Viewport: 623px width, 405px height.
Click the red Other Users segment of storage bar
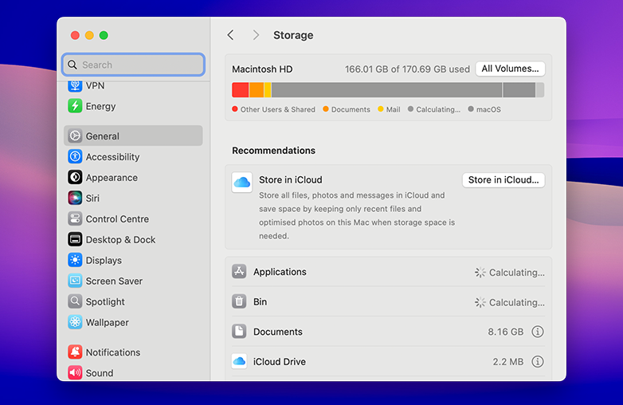241,90
